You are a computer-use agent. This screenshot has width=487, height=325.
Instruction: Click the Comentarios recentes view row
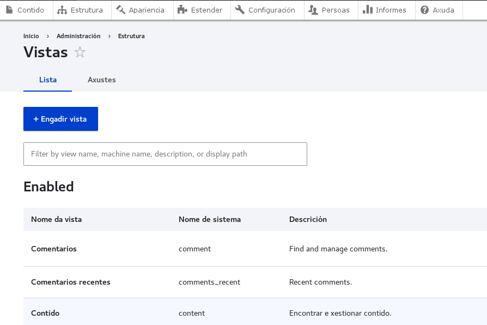point(71,282)
